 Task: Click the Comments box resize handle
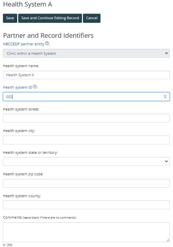click(x=168, y=240)
